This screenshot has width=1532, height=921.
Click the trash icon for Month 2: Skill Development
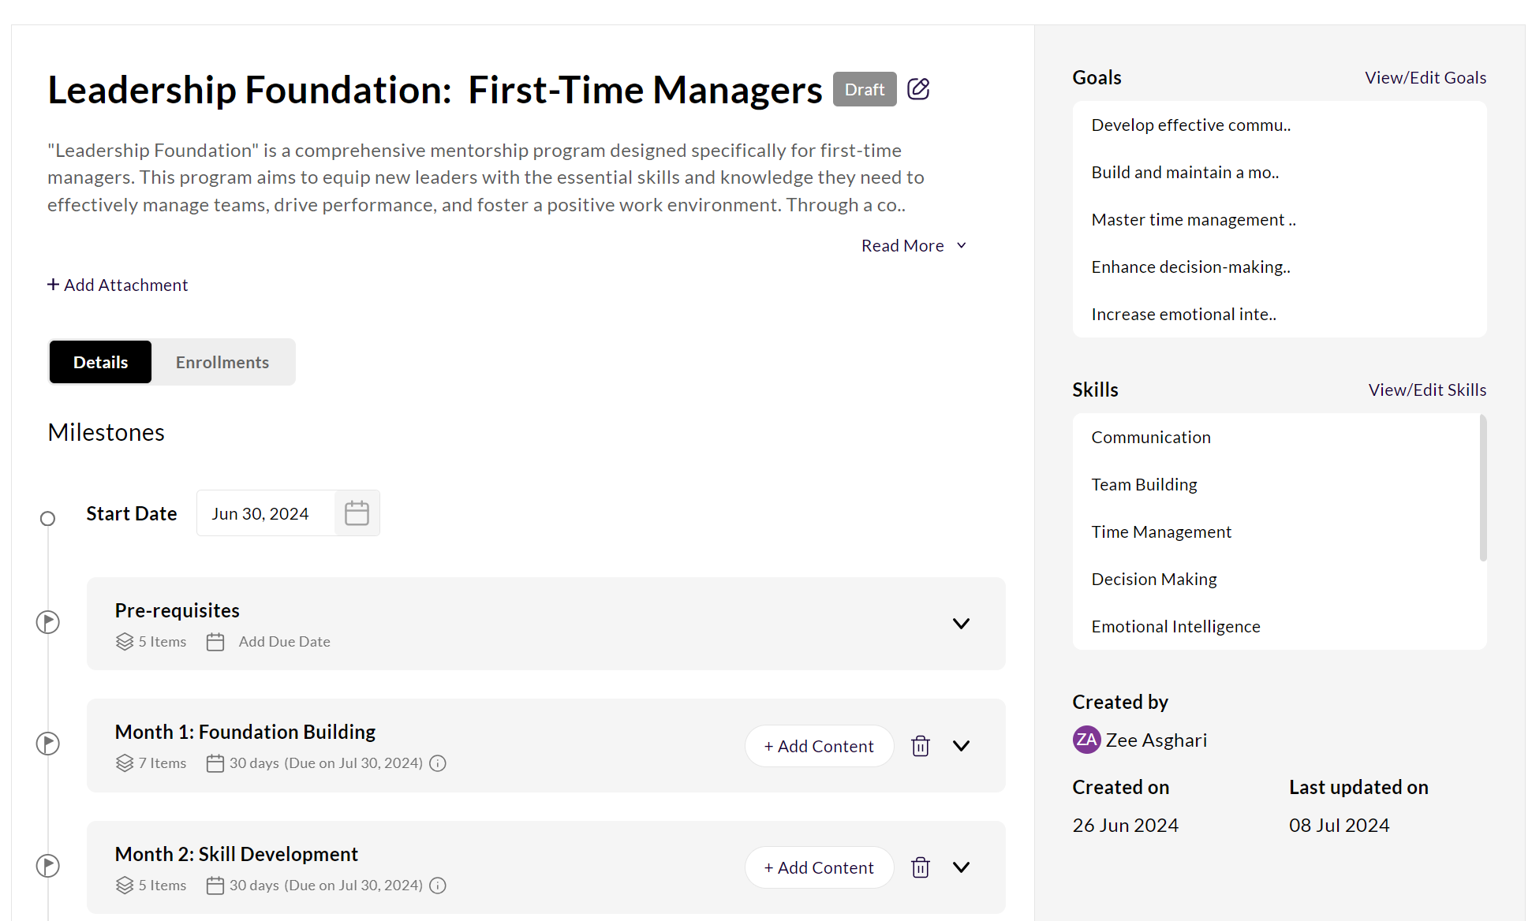click(x=920, y=867)
